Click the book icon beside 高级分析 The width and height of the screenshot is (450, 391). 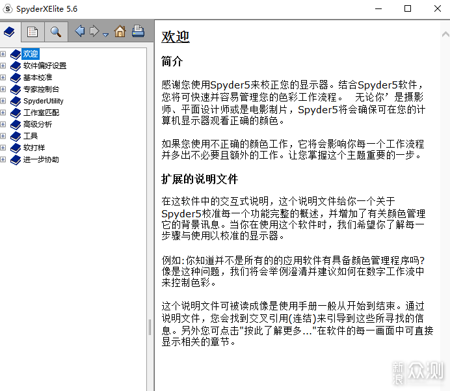(16, 125)
